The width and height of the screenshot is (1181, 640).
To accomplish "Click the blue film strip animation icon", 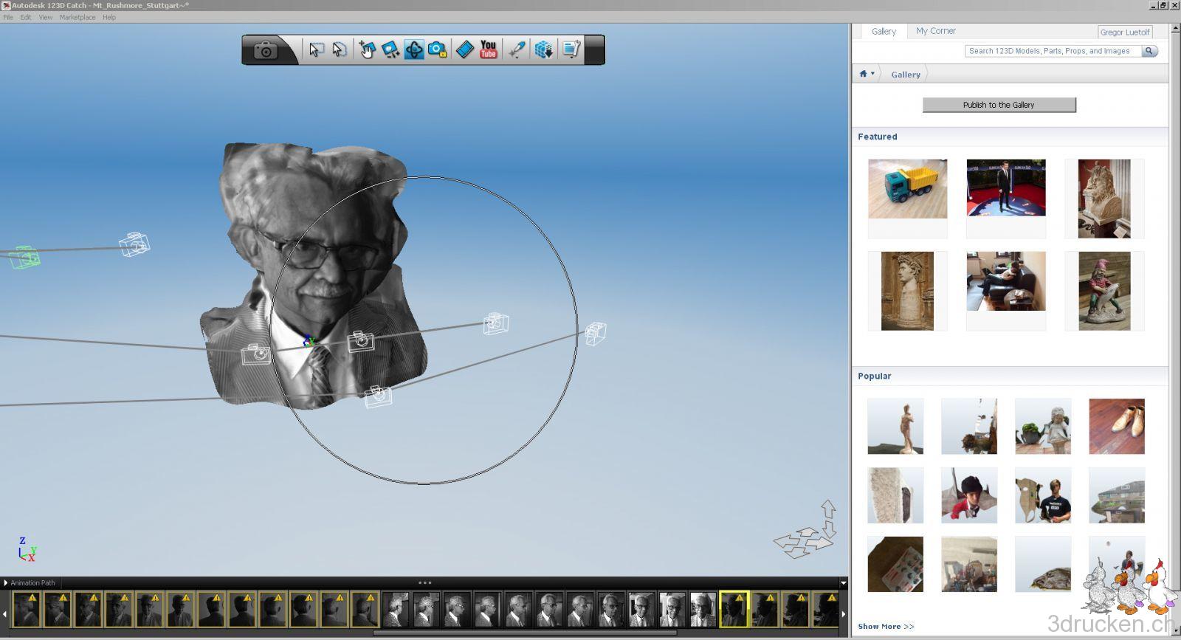I will 465,49.
